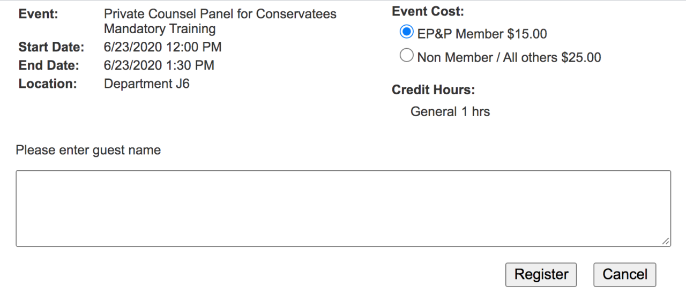Click the start date value 6/23/2020 12:00 PM
Viewport: 686px width, 301px height.
162,47
